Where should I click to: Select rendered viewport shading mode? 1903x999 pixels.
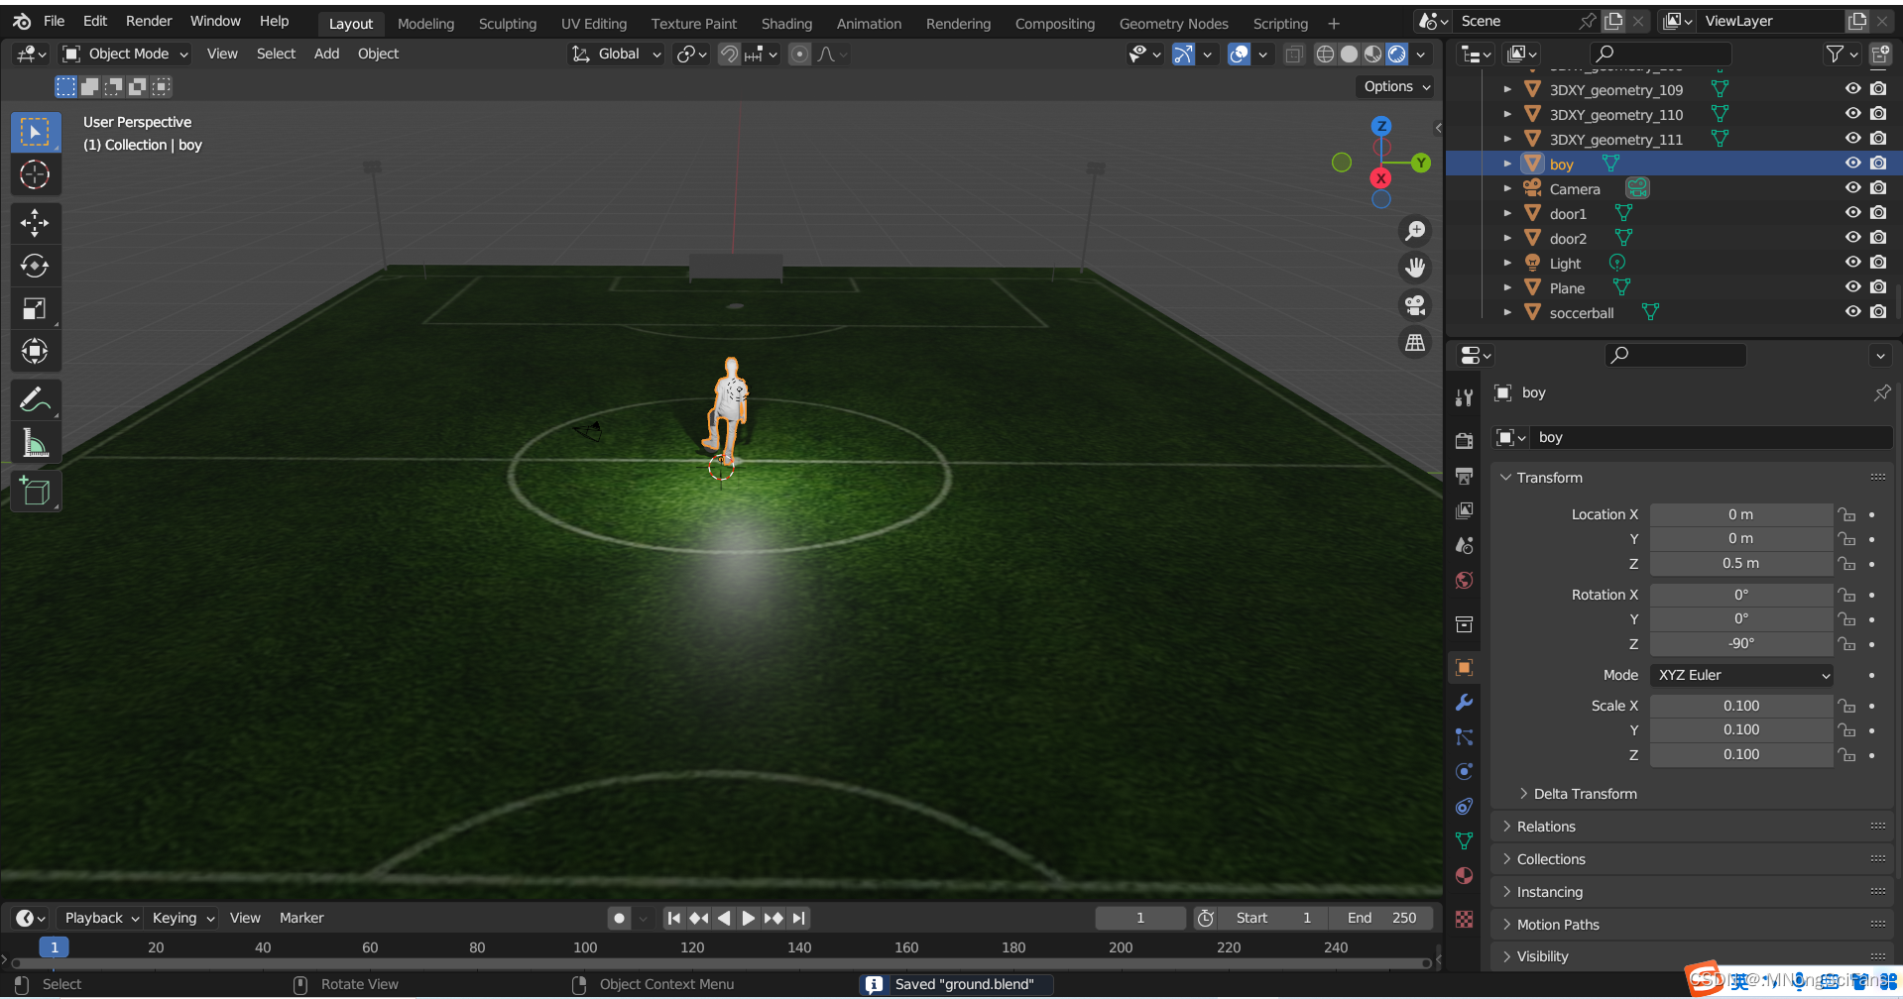(1397, 55)
